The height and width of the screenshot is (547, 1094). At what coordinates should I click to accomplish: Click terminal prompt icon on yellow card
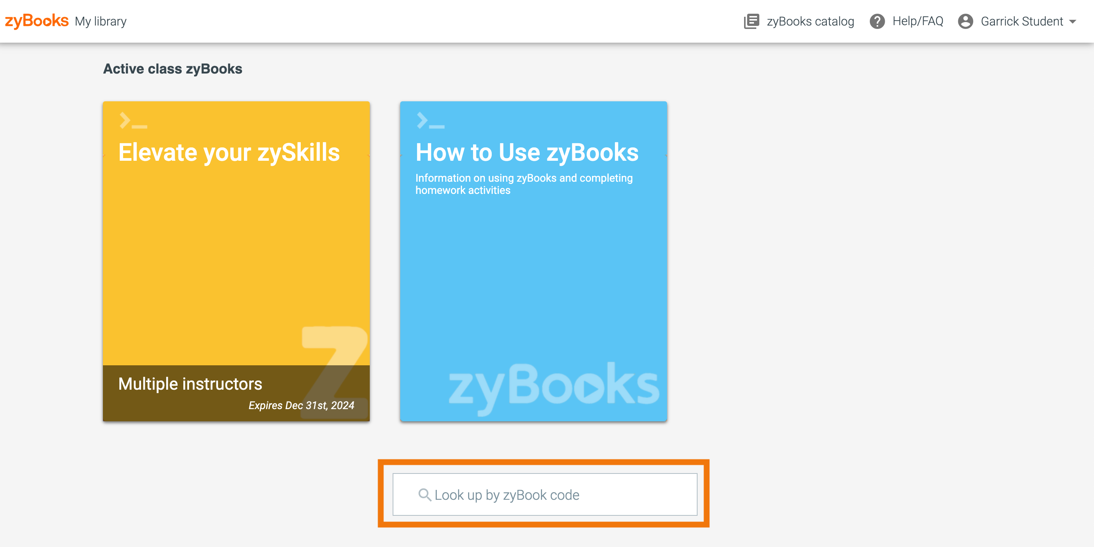[x=133, y=120]
